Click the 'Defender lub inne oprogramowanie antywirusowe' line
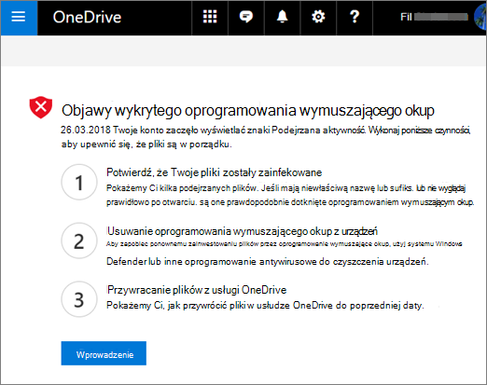 tap(268, 262)
